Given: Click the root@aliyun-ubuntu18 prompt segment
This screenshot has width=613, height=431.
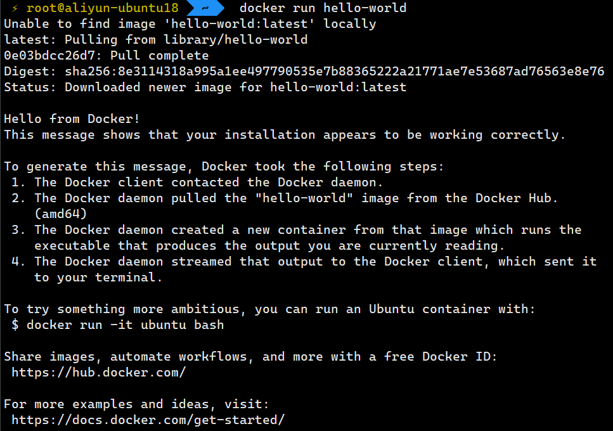Looking at the screenshot, I should [103, 8].
